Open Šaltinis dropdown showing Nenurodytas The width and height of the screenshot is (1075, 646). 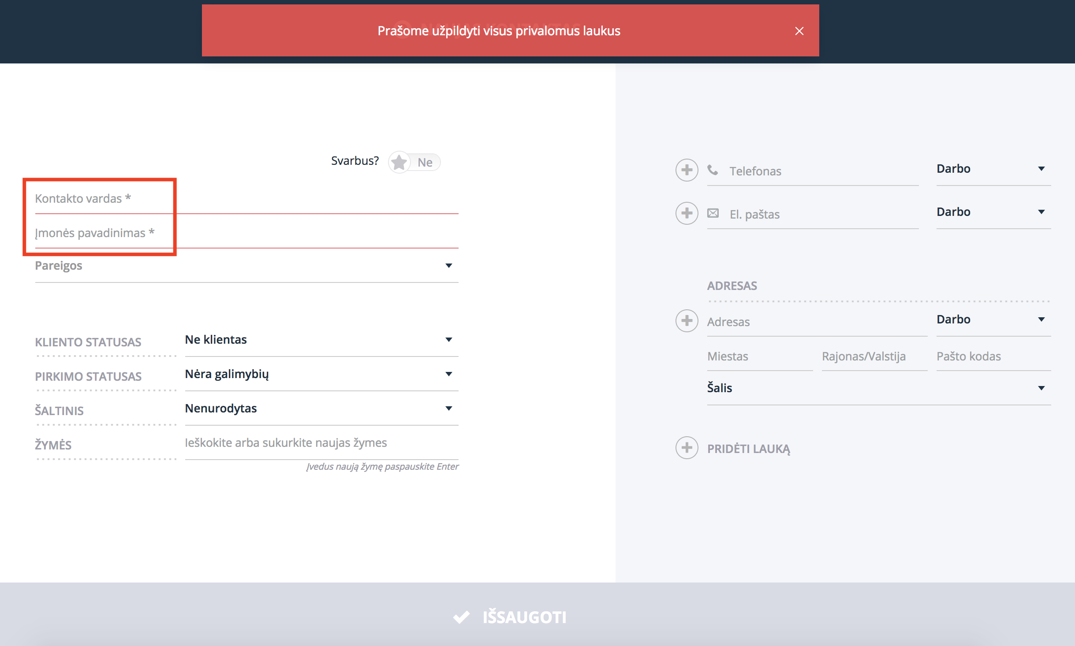pos(322,408)
